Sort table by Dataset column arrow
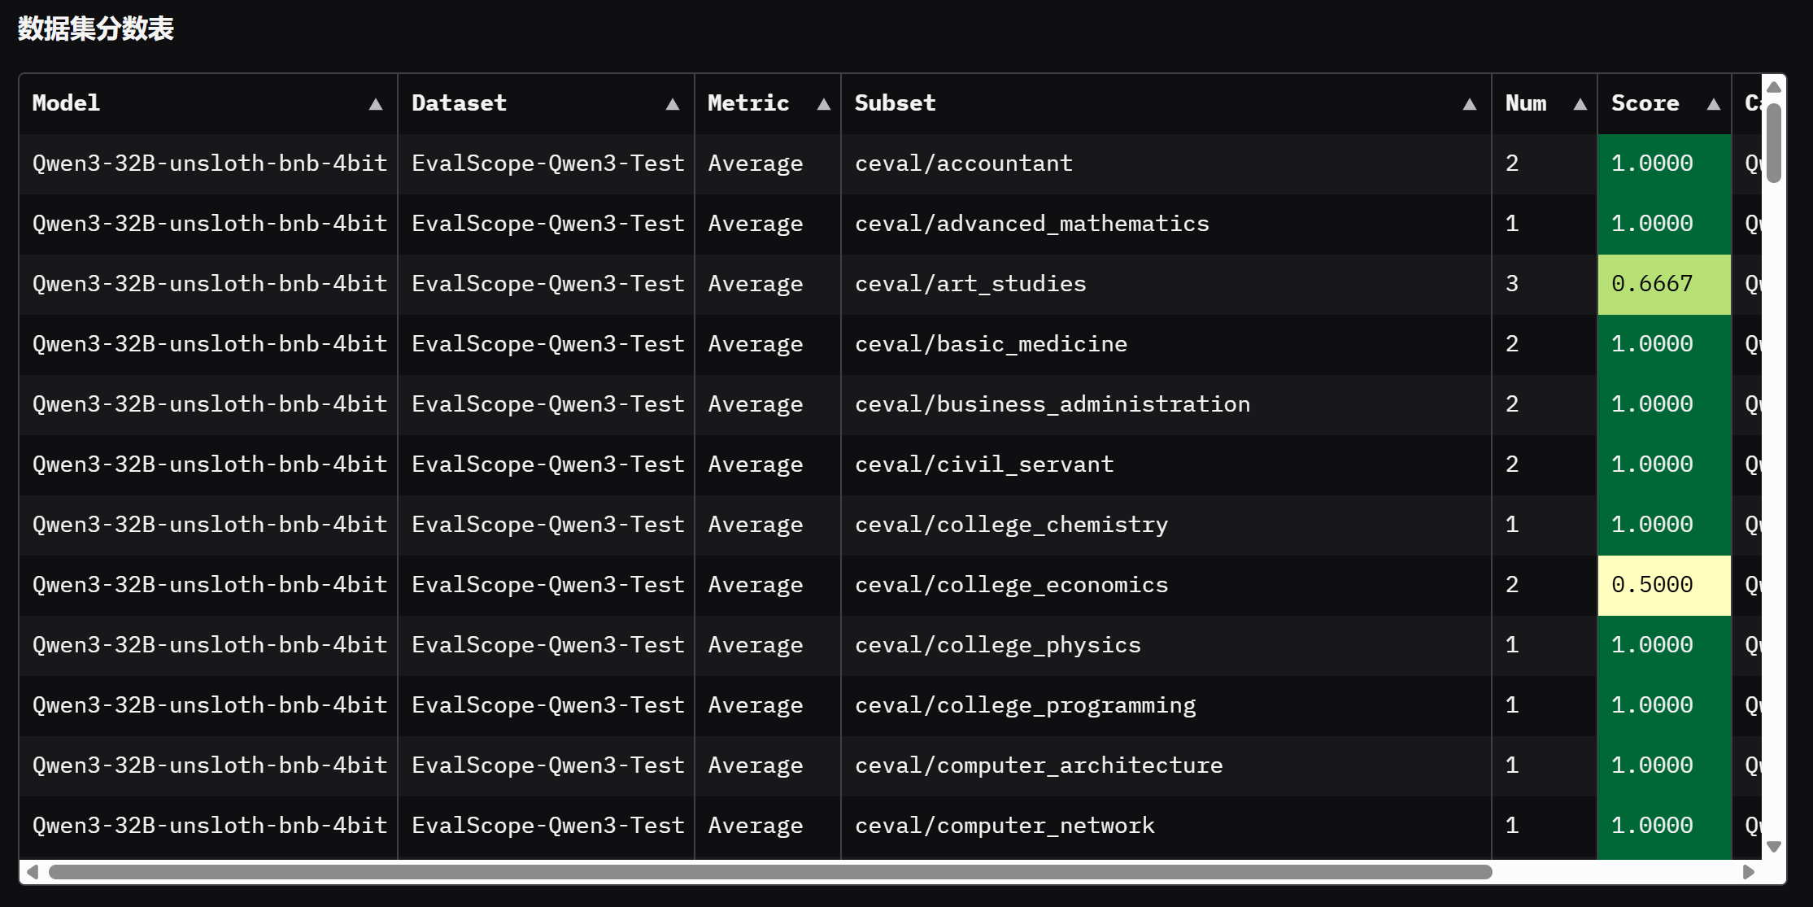Screen dimensions: 1813x907 [x=672, y=104]
